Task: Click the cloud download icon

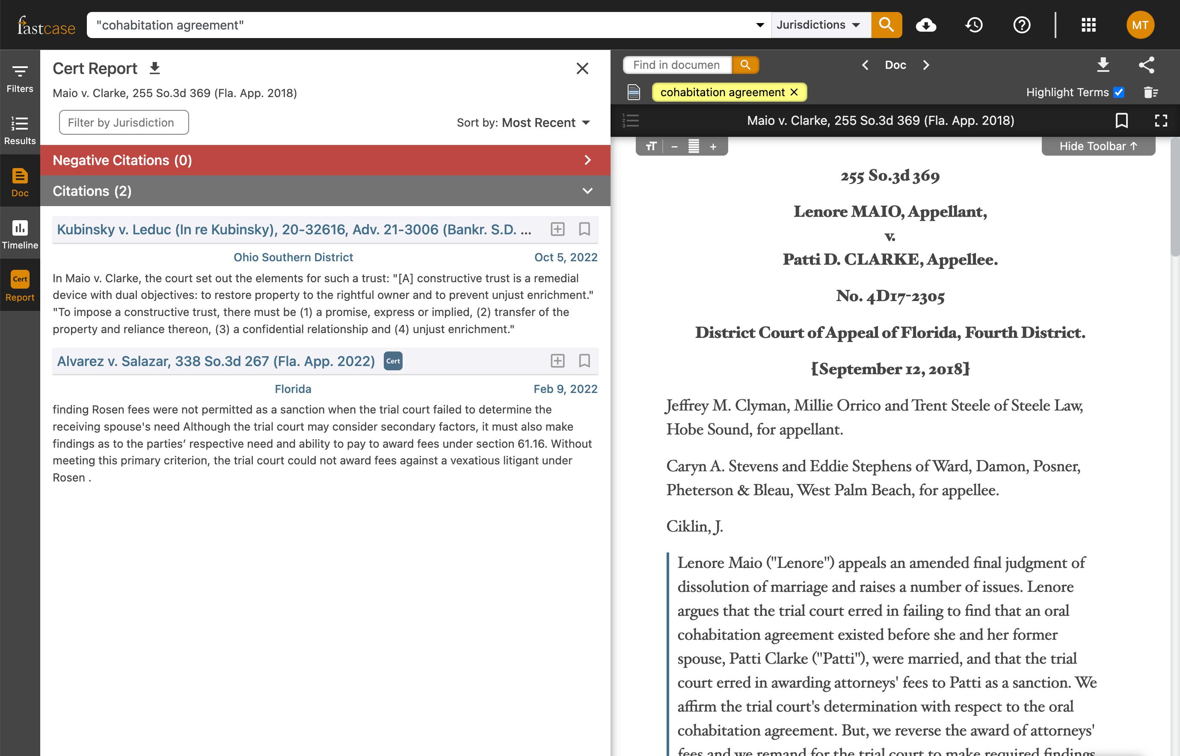Action: point(925,25)
